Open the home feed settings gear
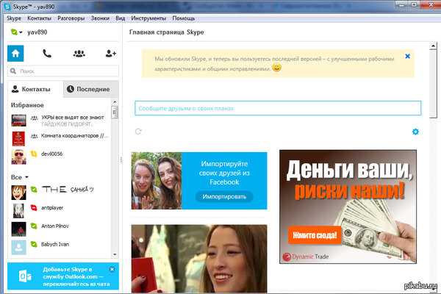Viewport: 441px width, 294px height. 415,132
